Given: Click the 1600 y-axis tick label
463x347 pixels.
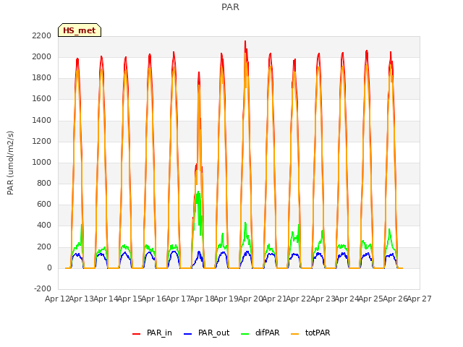Looking at the screenshot, I should (x=42, y=99).
